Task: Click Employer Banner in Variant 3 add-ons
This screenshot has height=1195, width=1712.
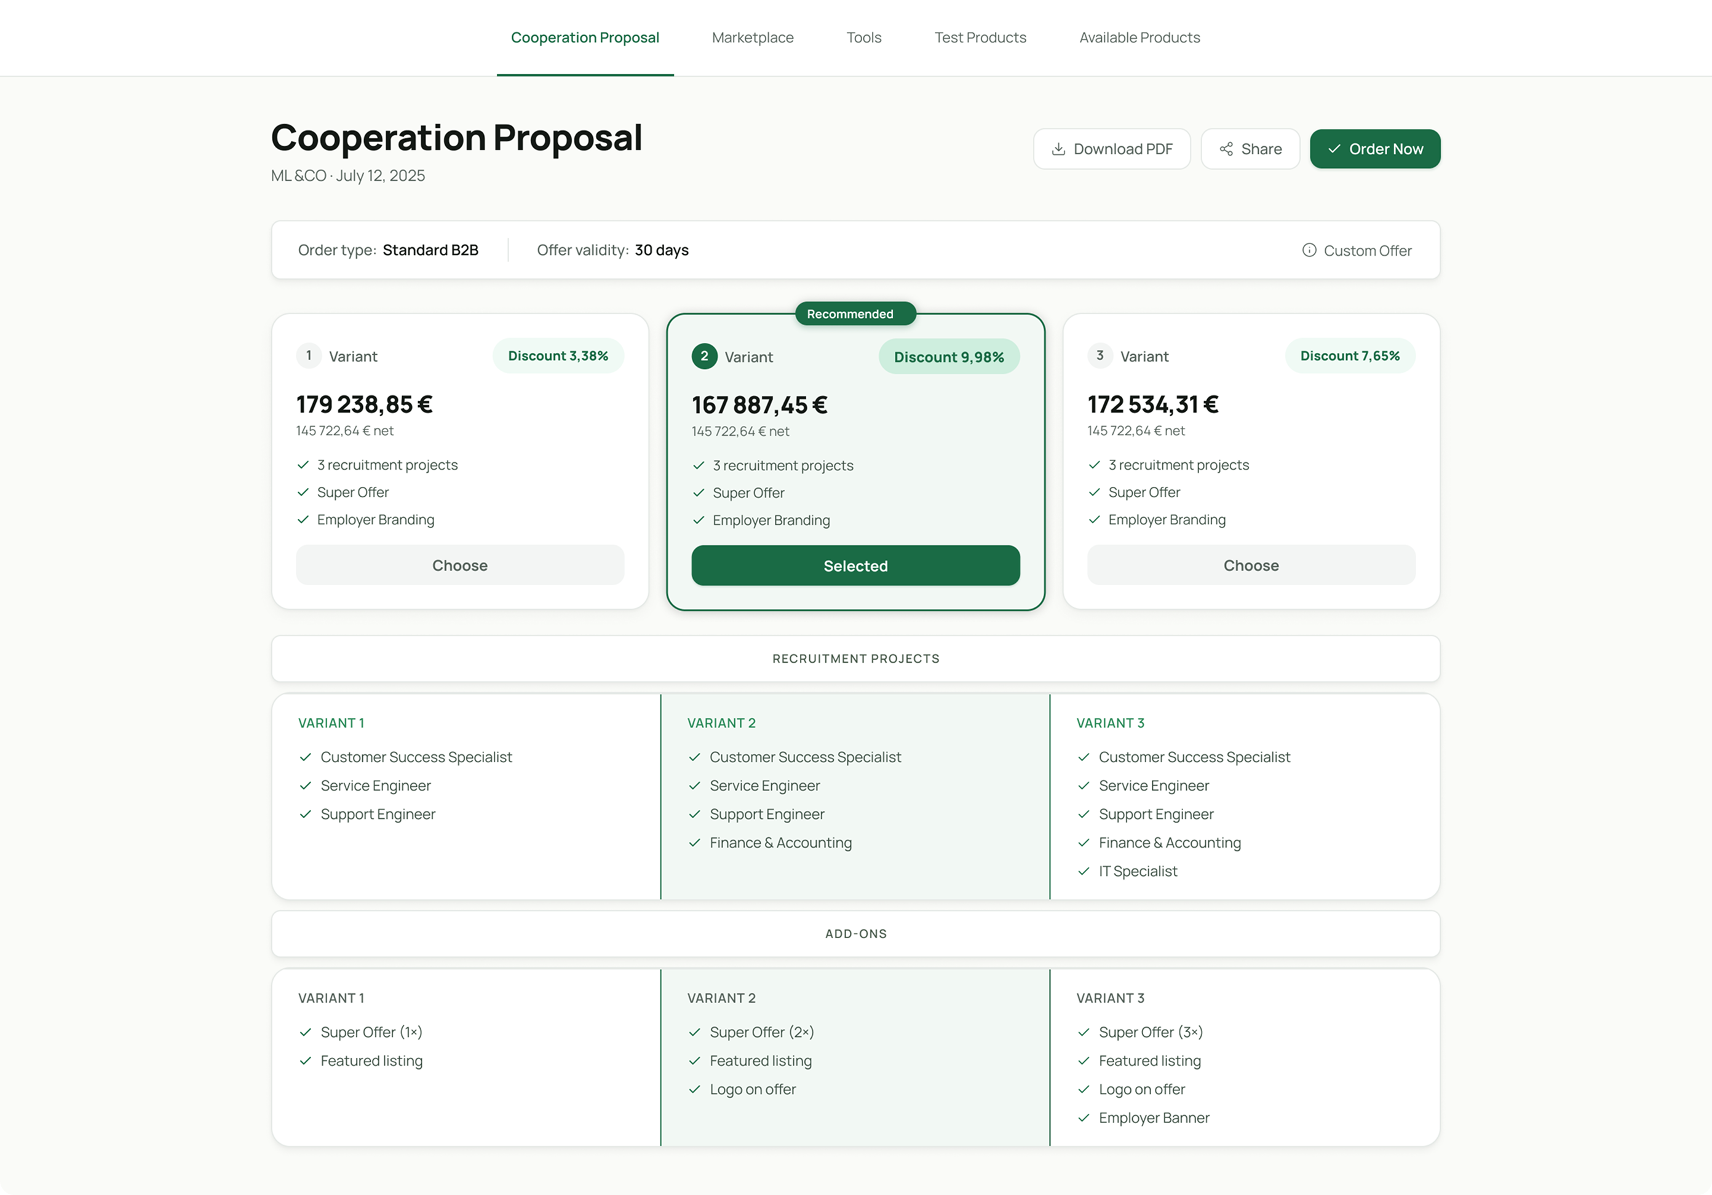Action: 1154,1118
